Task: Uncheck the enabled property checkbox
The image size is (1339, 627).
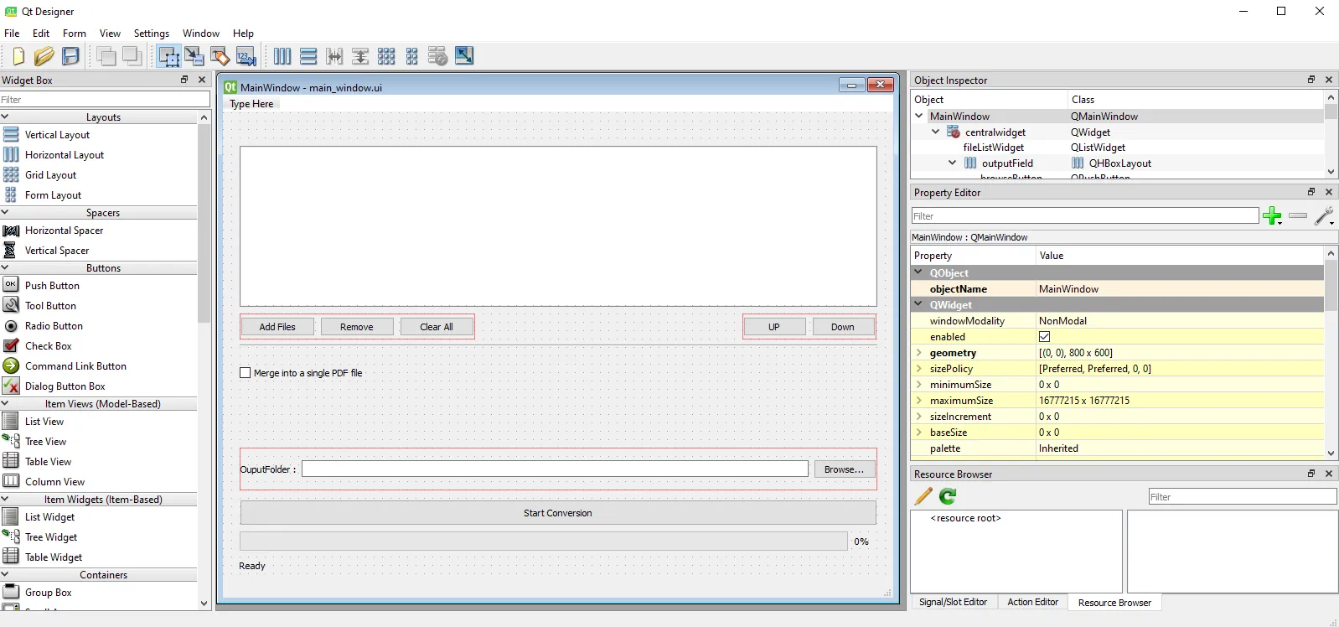Action: pos(1045,337)
